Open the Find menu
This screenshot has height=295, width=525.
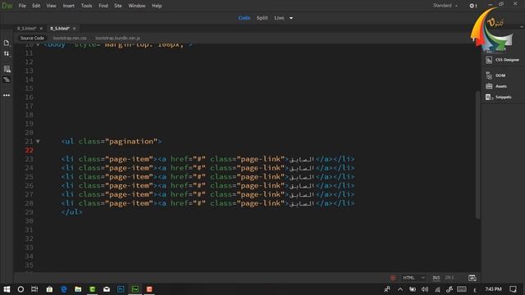(103, 6)
